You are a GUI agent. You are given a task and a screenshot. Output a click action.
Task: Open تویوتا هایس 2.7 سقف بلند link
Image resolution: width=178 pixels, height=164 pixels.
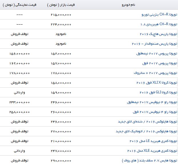[x=150, y=161]
